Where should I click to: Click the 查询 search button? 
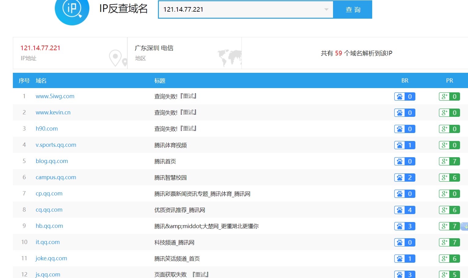click(x=353, y=9)
